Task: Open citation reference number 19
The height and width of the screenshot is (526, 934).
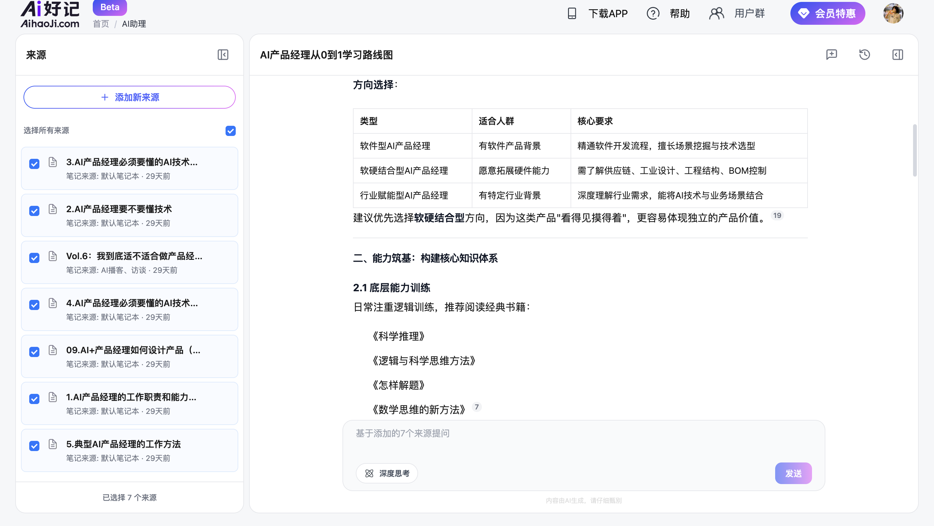Action: pos(777,216)
